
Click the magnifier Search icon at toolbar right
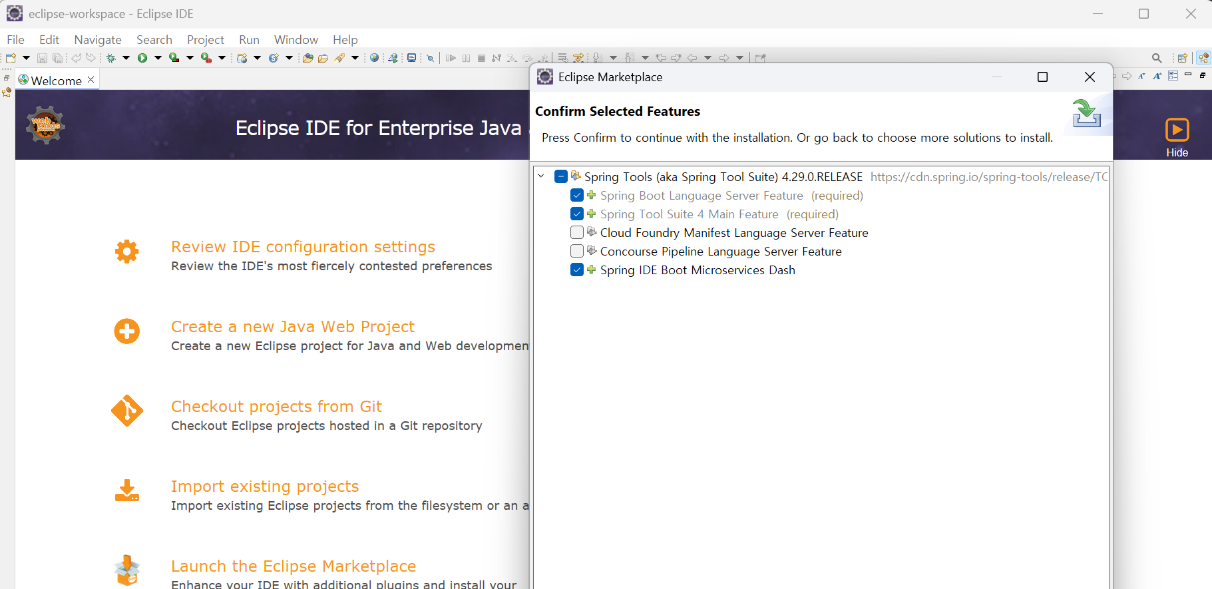(1157, 58)
